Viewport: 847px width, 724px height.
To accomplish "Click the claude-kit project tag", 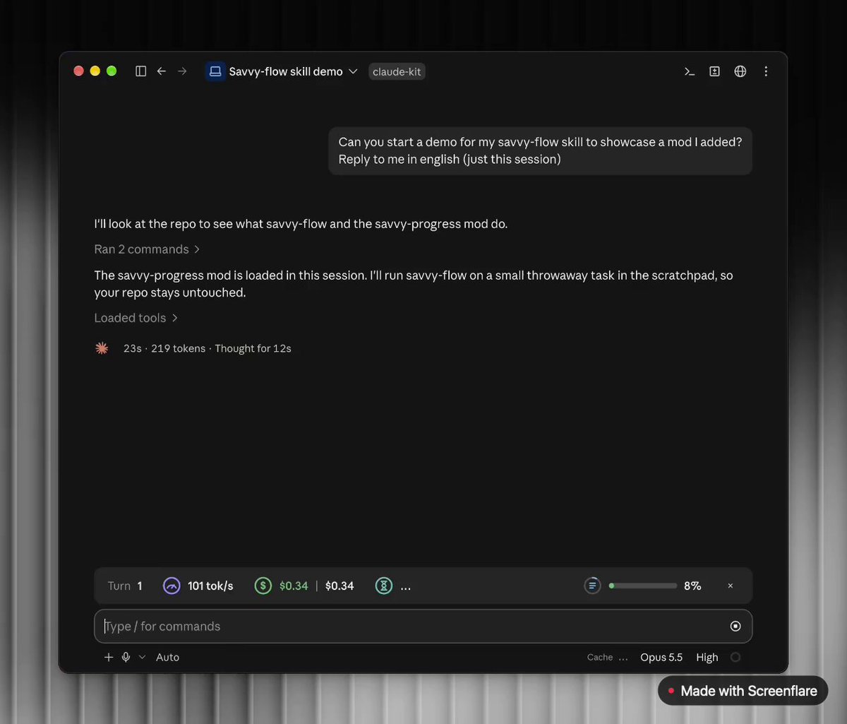I will coord(397,71).
